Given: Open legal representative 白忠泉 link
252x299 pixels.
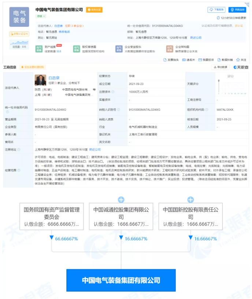Looking at the screenshot, I should 53,78.
